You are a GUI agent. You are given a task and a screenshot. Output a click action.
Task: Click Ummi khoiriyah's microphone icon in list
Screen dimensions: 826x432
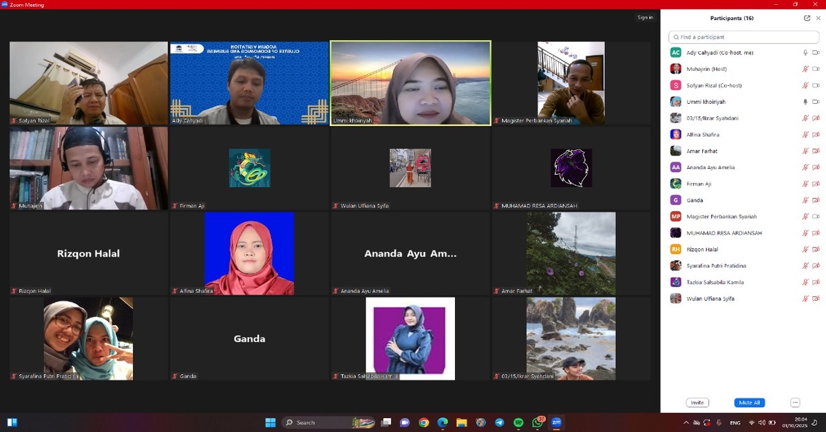tap(805, 102)
